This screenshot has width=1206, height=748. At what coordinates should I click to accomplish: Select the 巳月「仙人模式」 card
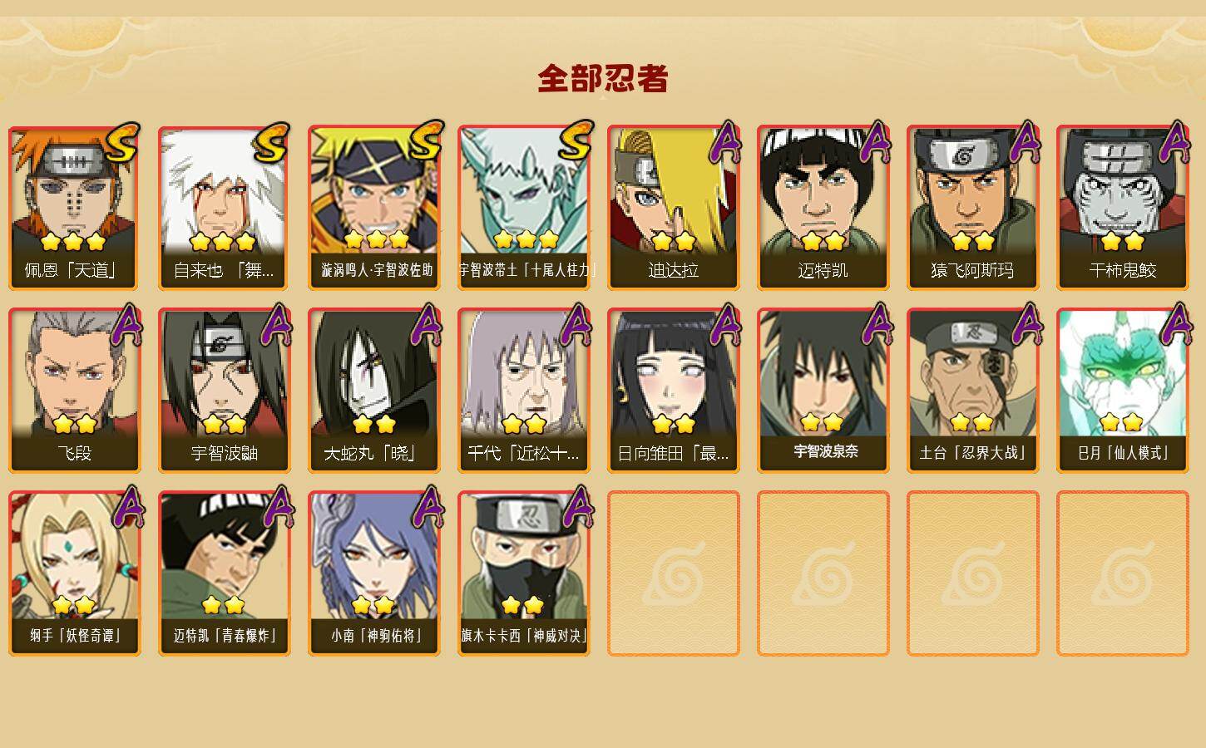[1123, 391]
